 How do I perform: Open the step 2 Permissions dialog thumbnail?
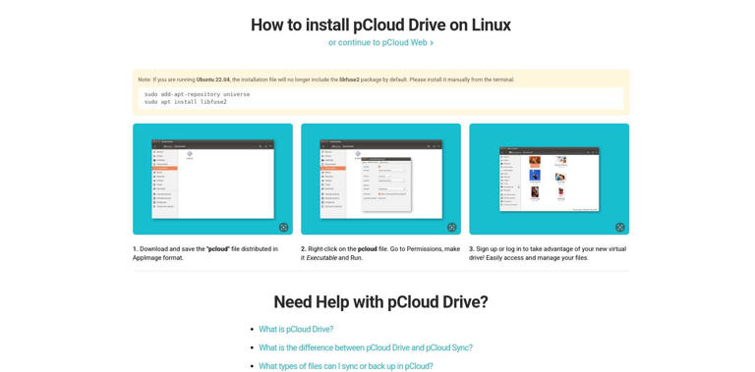coord(380,179)
